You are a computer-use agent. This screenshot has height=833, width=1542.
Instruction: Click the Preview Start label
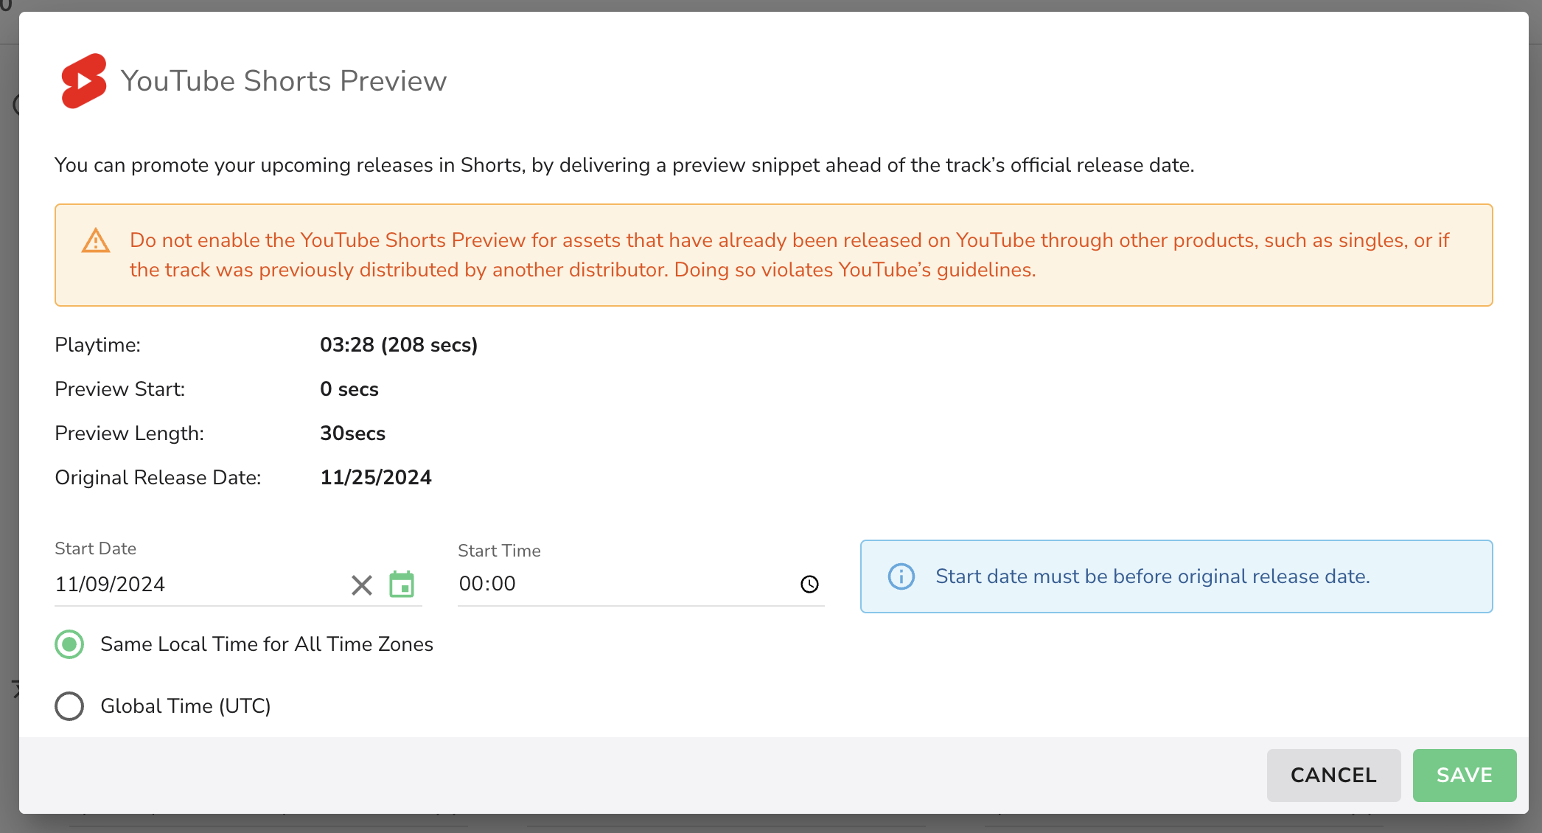coord(119,389)
